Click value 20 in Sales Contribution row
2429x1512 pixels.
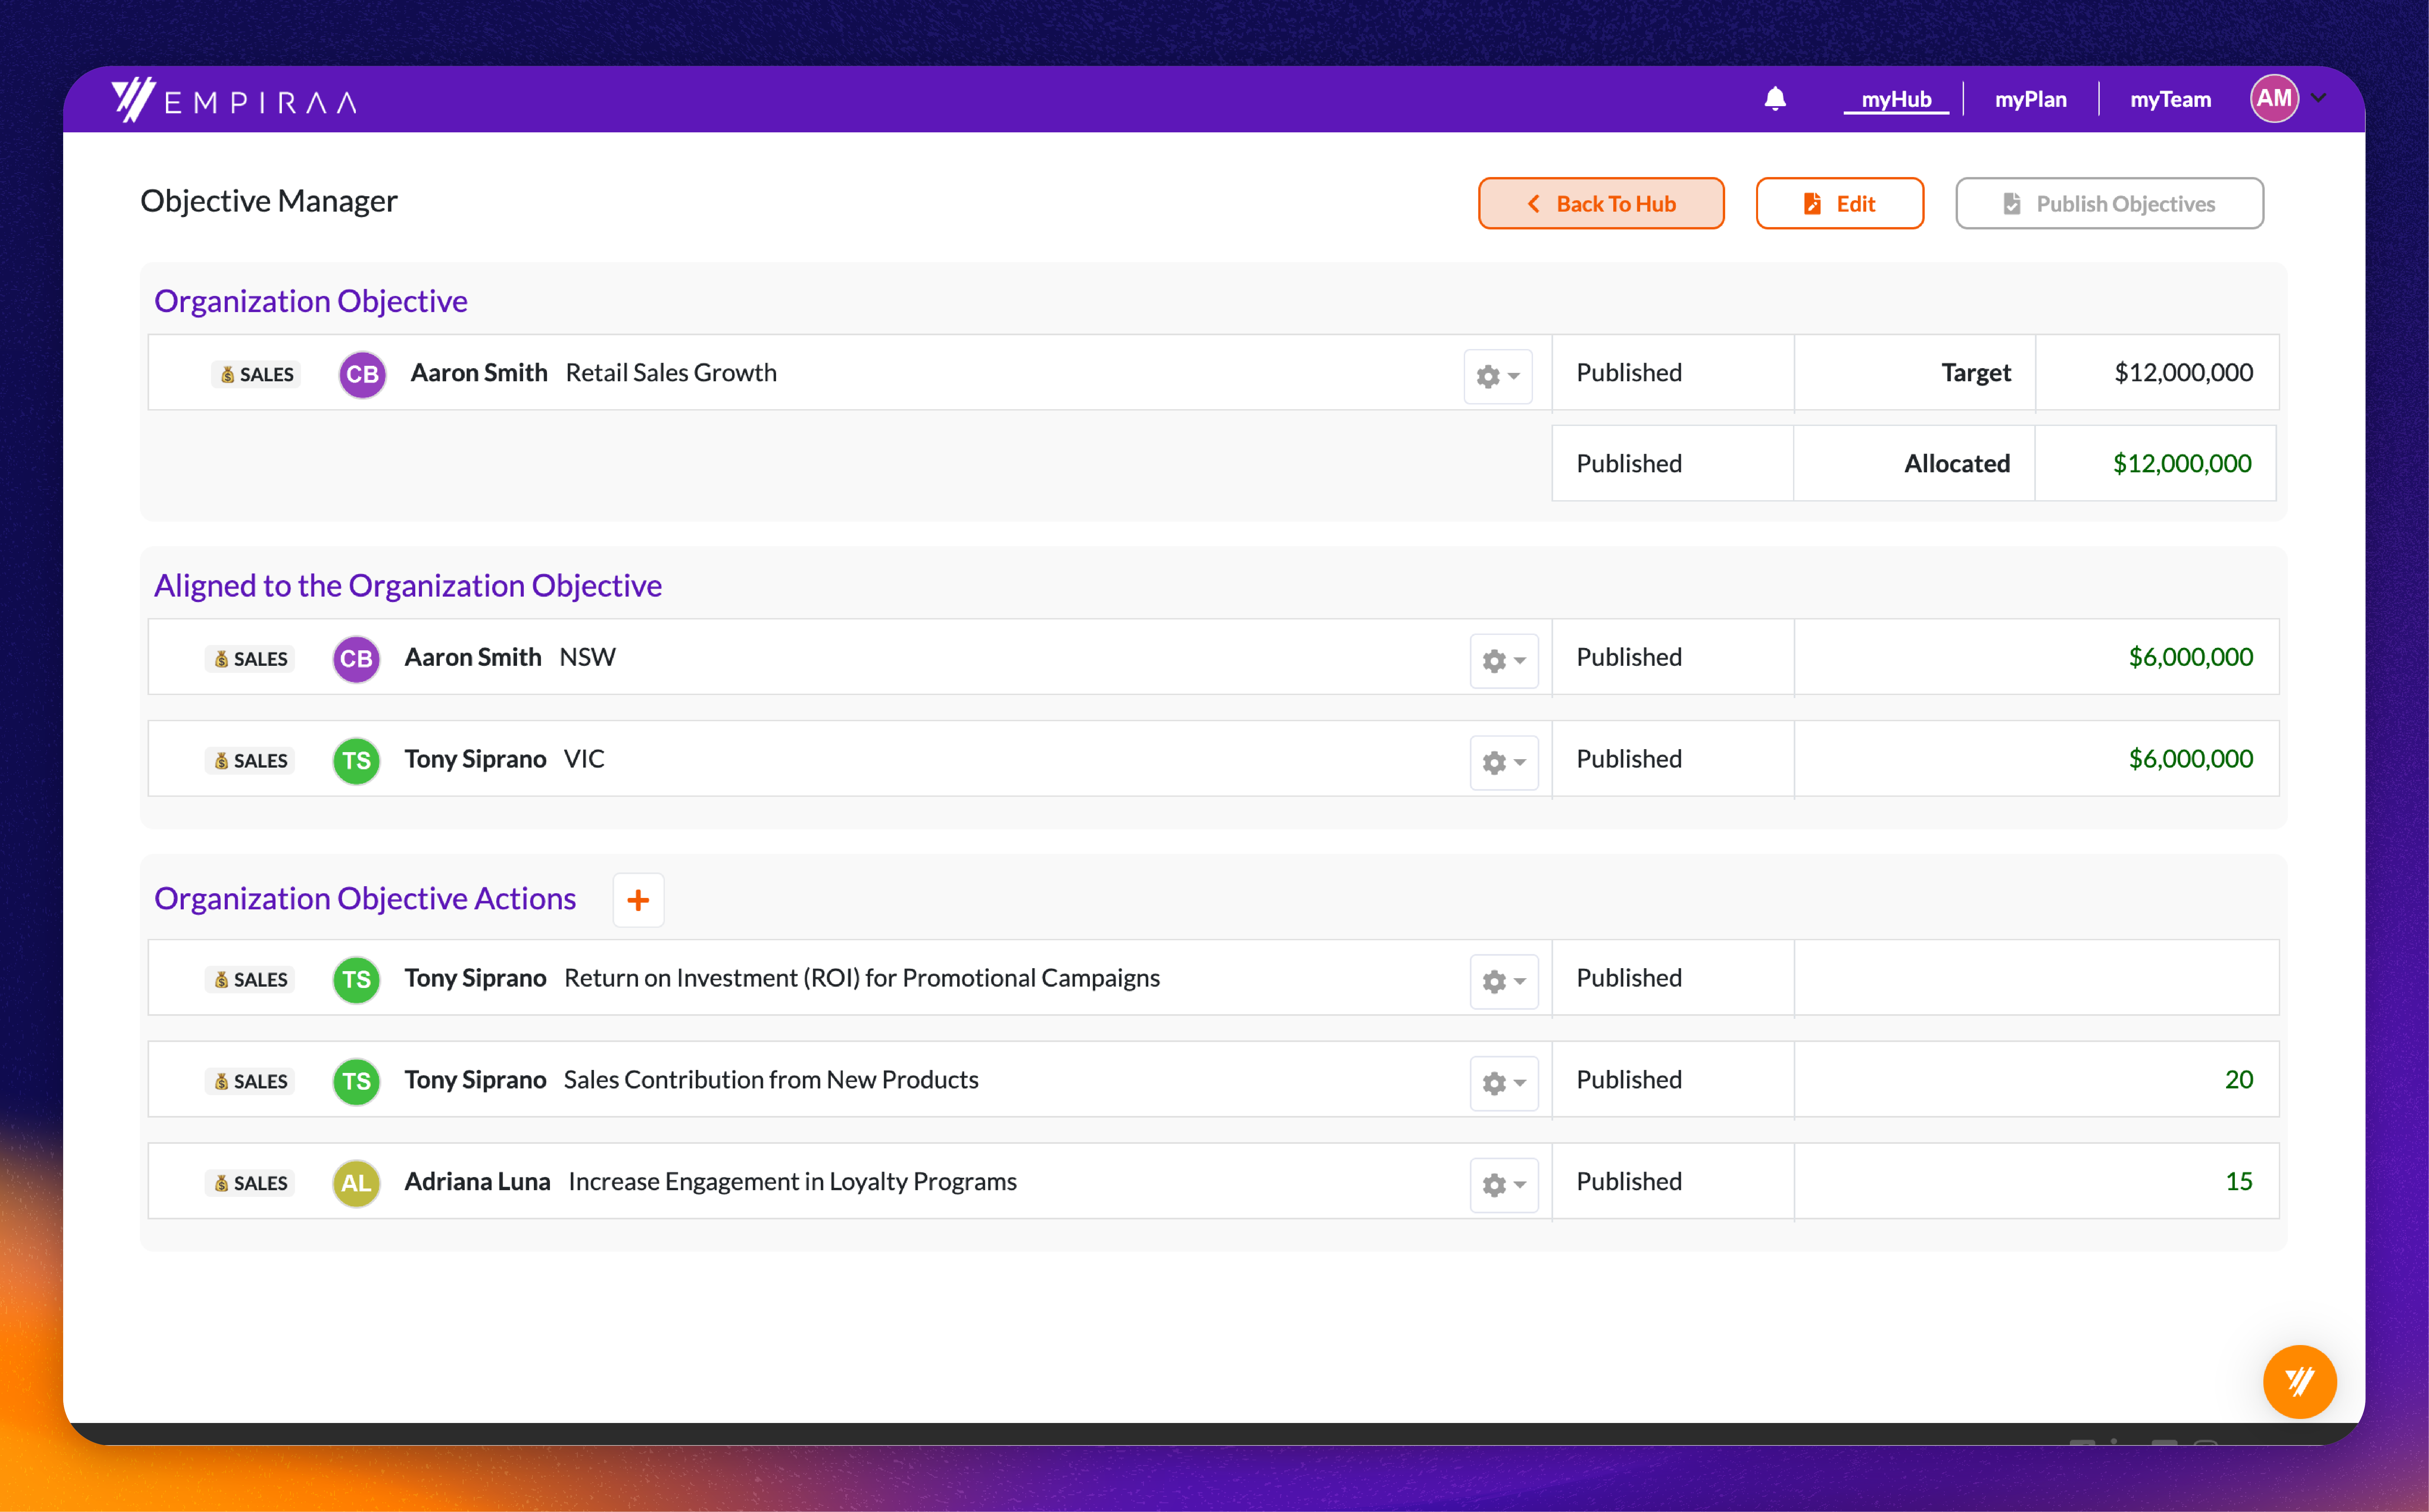2239,1080
